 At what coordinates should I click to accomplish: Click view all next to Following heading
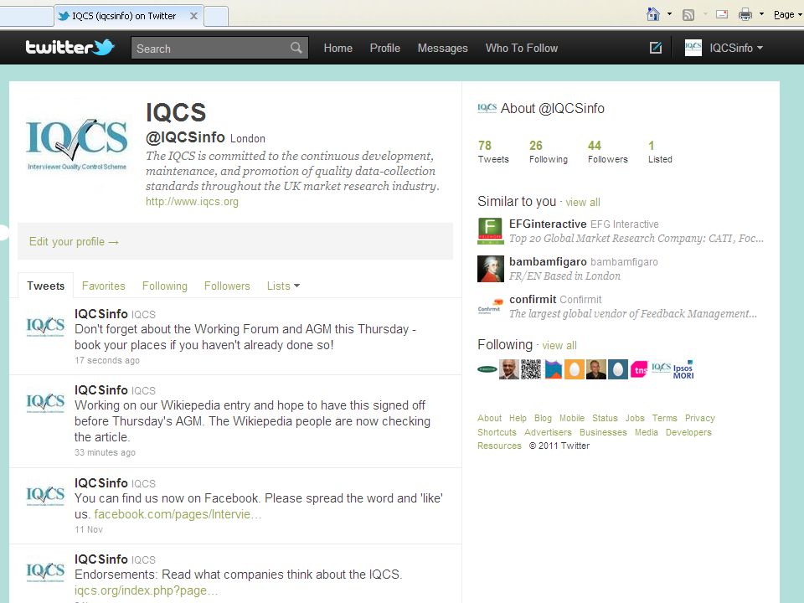pos(559,346)
